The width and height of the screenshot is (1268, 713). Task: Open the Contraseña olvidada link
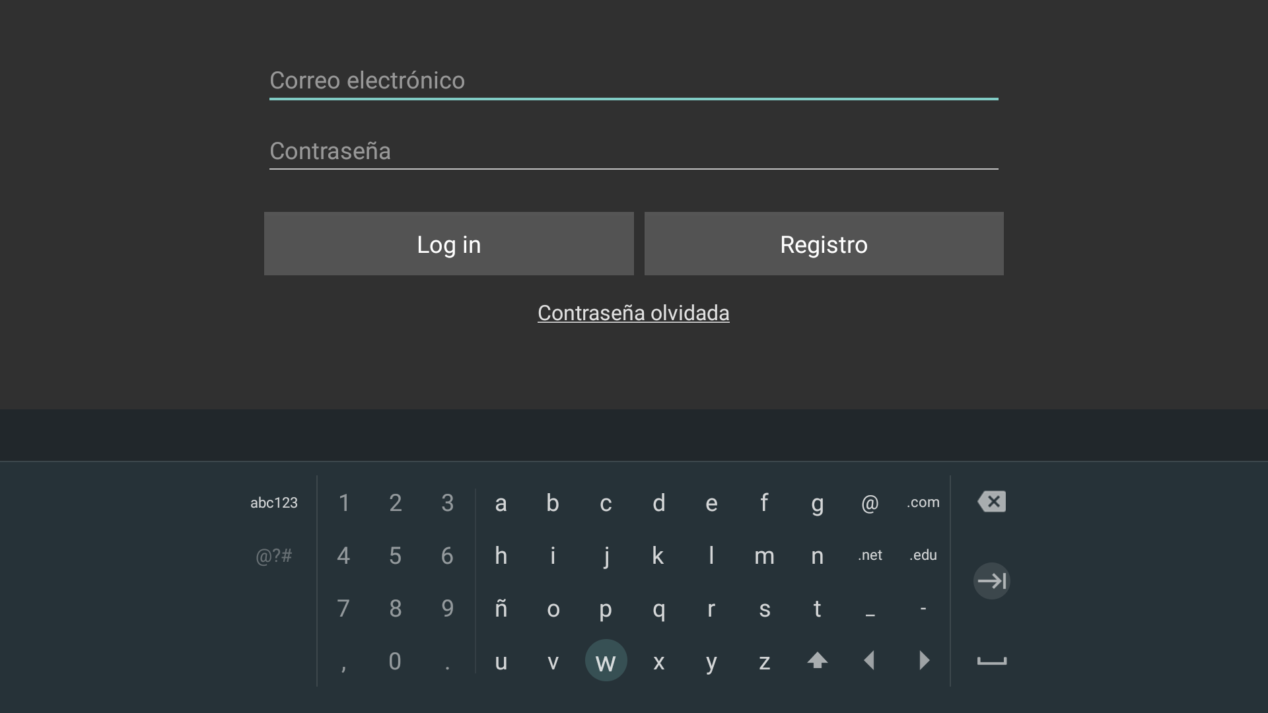coord(633,313)
